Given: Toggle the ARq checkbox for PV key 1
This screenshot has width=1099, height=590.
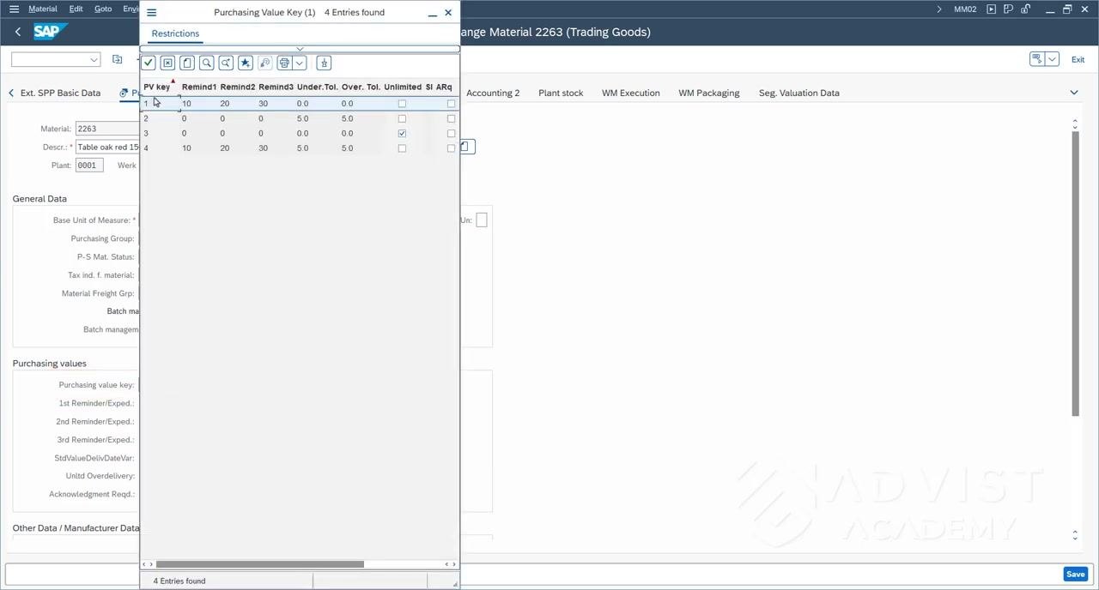Looking at the screenshot, I should point(451,104).
